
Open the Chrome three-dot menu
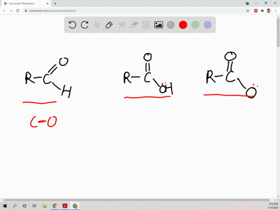click(x=275, y=10)
